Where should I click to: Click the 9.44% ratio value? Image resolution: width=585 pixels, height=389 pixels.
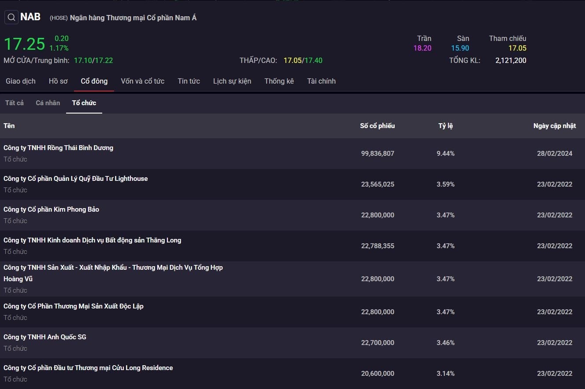(x=445, y=154)
